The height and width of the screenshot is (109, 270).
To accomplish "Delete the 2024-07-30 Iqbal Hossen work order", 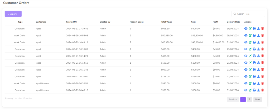I will 262,83.
